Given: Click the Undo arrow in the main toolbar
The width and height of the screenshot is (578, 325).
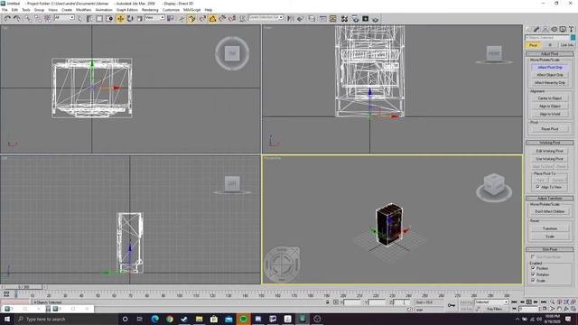Looking at the screenshot, I should (7, 18).
